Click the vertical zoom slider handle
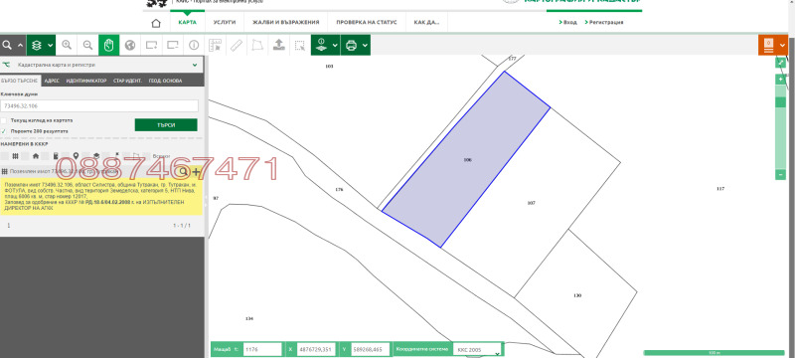 (x=780, y=101)
